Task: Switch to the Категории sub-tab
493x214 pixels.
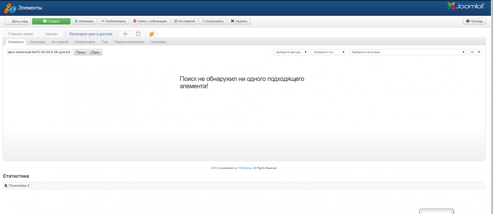Action: [38, 42]
